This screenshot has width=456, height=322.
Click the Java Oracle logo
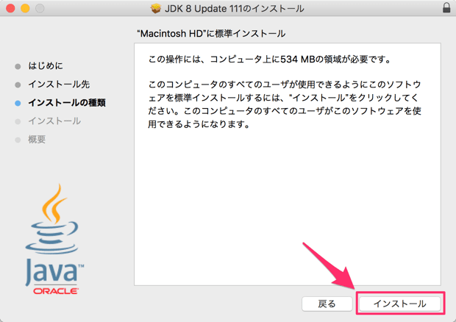click(x=54, y=239)
